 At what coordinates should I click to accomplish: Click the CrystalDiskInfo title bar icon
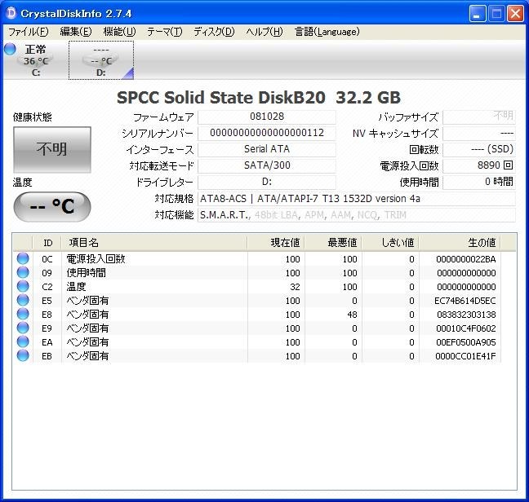tap(11, 13)
